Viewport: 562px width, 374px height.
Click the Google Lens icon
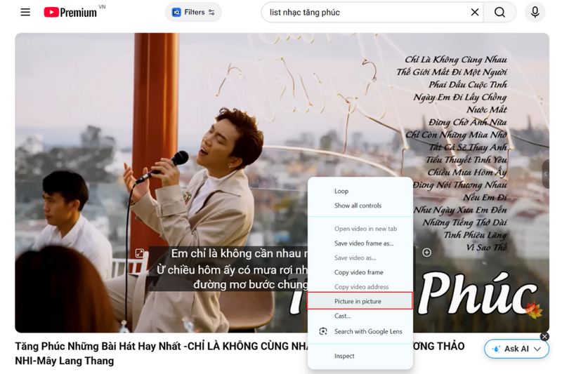coord(323,331)
